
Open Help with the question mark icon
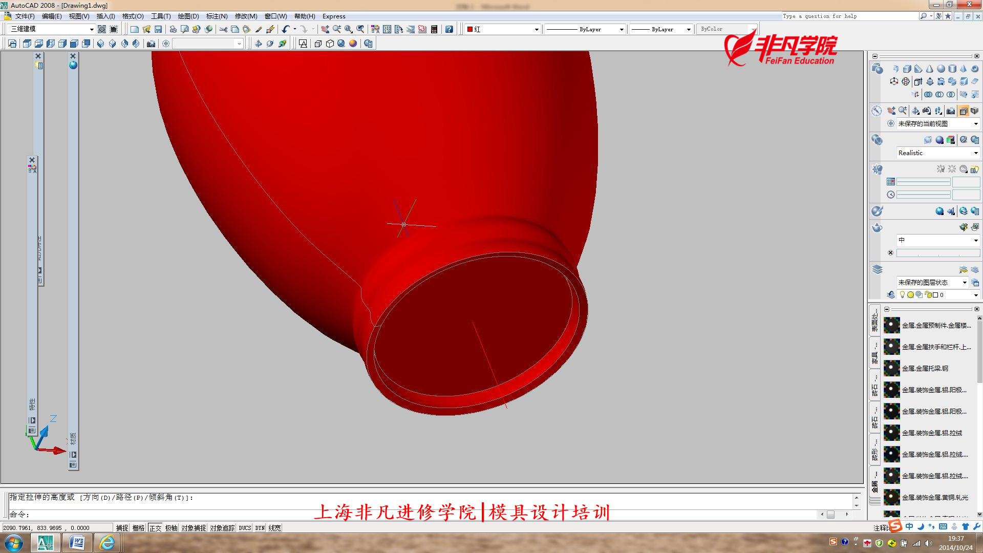pos(449,29)
